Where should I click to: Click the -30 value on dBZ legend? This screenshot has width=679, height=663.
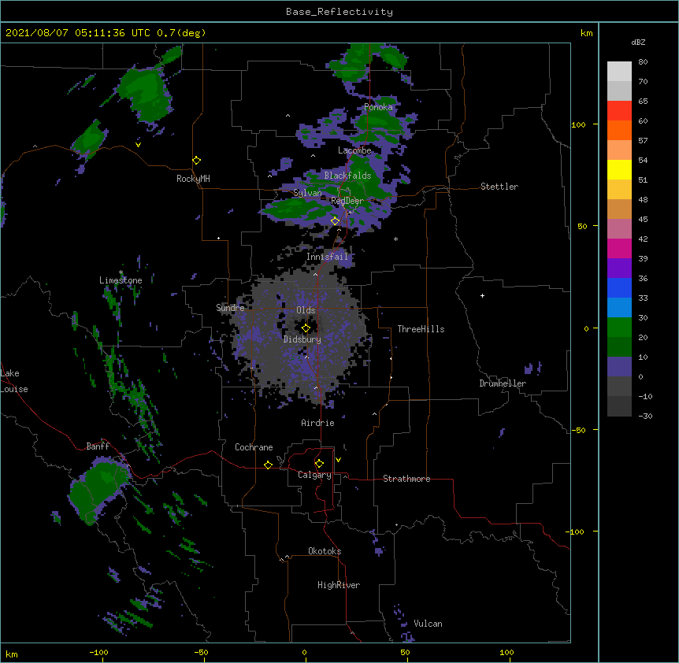pos(645,416)
